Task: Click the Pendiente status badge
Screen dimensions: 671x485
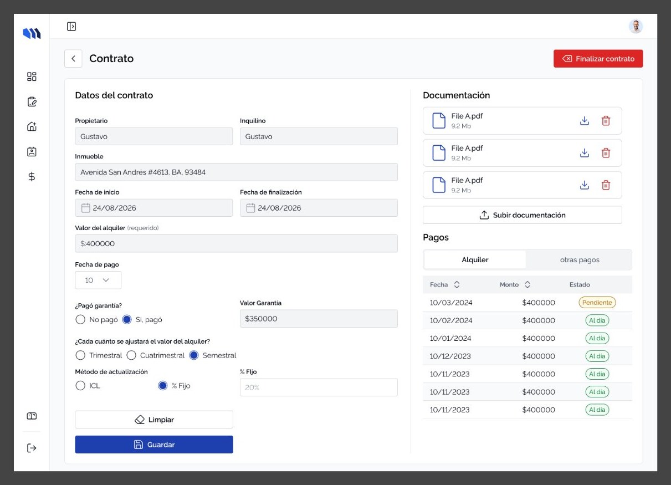Action: [x=597, y=303]
